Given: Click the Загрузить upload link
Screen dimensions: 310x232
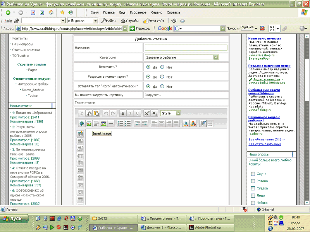Looking at the screenshot, I should coord(152,95).
